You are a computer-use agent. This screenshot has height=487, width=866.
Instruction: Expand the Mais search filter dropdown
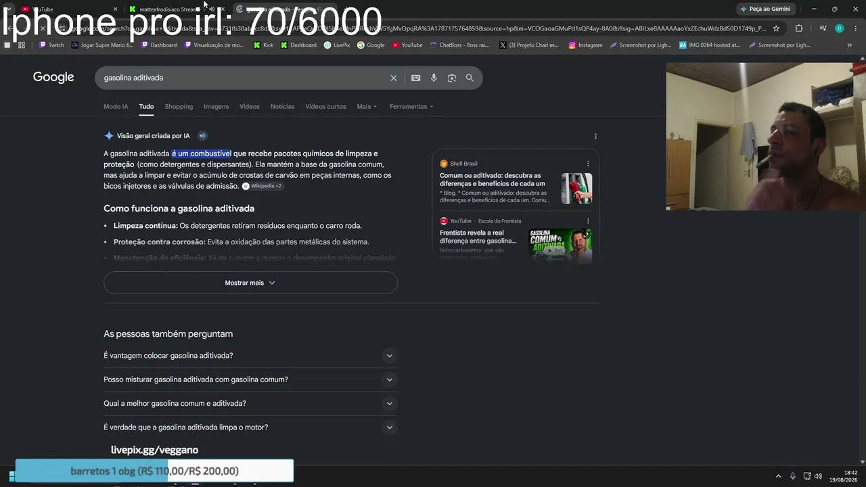(367, 106)
